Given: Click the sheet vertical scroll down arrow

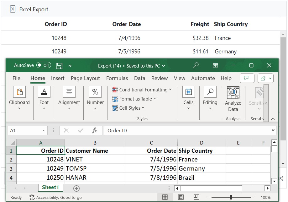Looking at the screenshot, I should click(x=274, y=181).
